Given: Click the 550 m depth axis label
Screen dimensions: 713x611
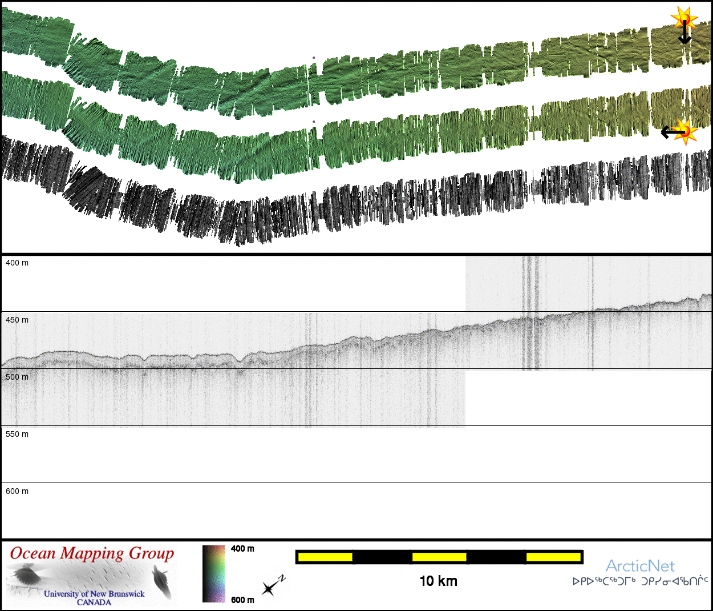Looking at the screenshot, I should coord(17,434).
